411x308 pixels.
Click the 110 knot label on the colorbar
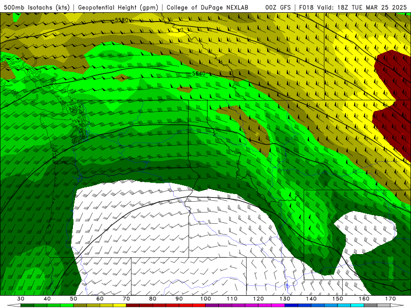pyautogui.click(x=232, y=299)
